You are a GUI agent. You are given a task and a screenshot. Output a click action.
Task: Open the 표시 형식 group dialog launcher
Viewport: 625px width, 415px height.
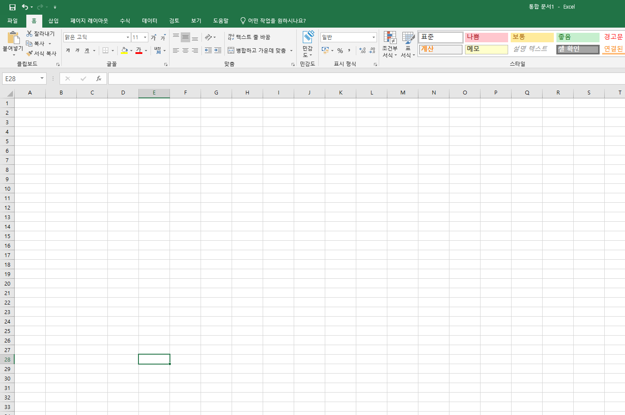click(x=375, y=64)
